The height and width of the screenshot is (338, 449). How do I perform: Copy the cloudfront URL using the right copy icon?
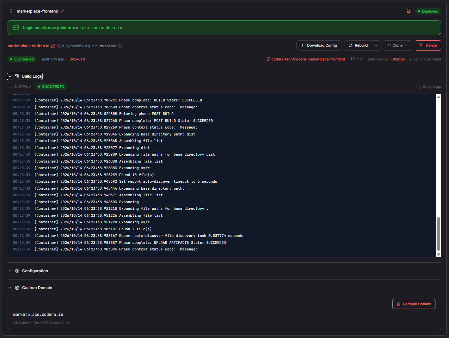(120, 46)
